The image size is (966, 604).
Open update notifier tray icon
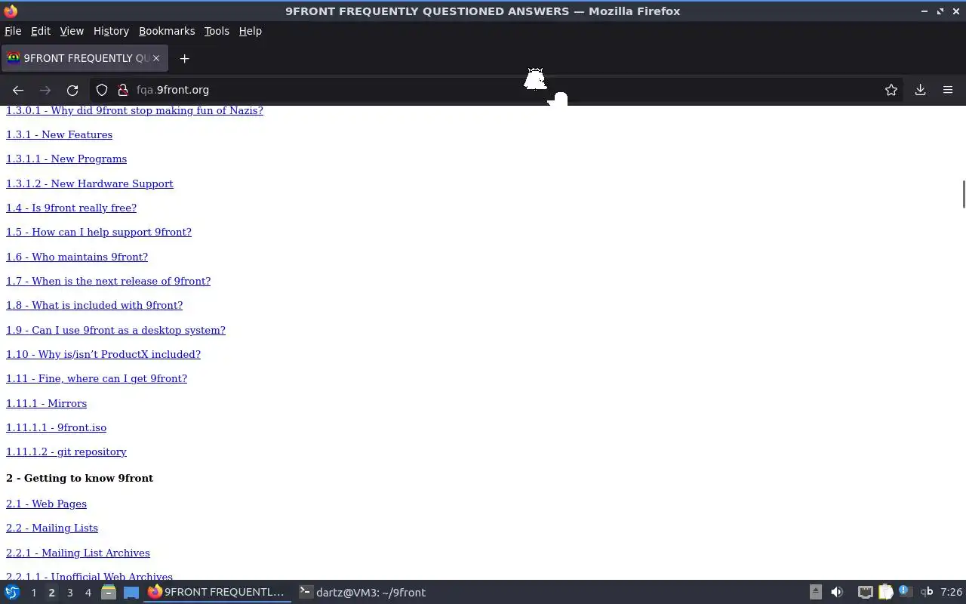coord(905,592)
